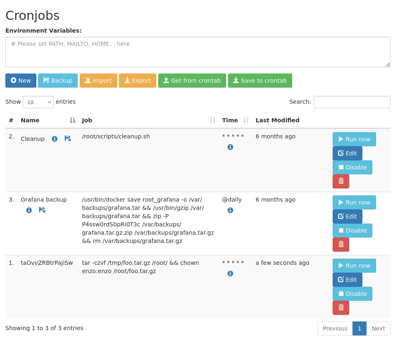Select page 1 in the pagination bar
Viewport: 393px width, 345px height.
pyautogui.click(x=359, y=328)
